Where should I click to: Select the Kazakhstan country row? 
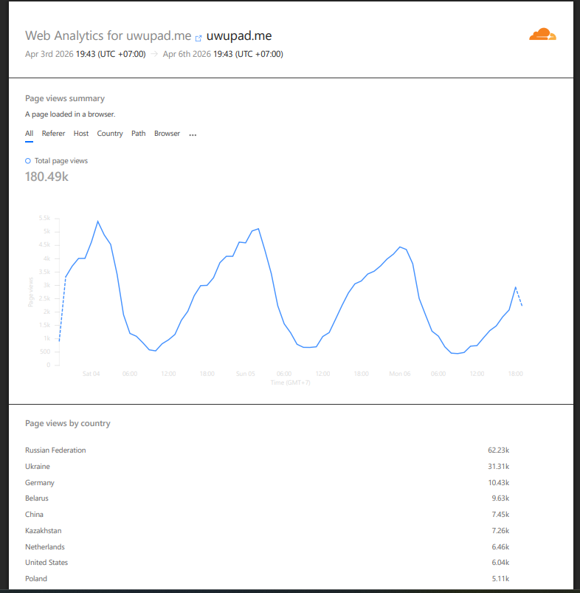[44, 530]
